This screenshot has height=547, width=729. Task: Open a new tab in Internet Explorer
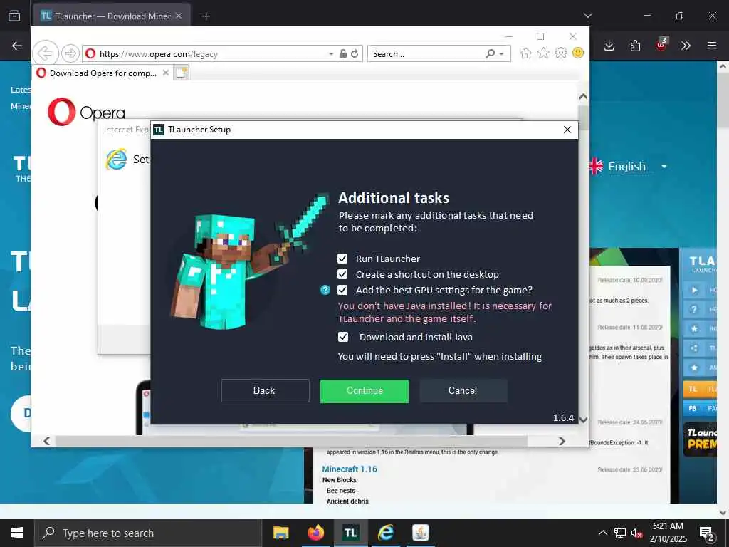tap(182, 73)
